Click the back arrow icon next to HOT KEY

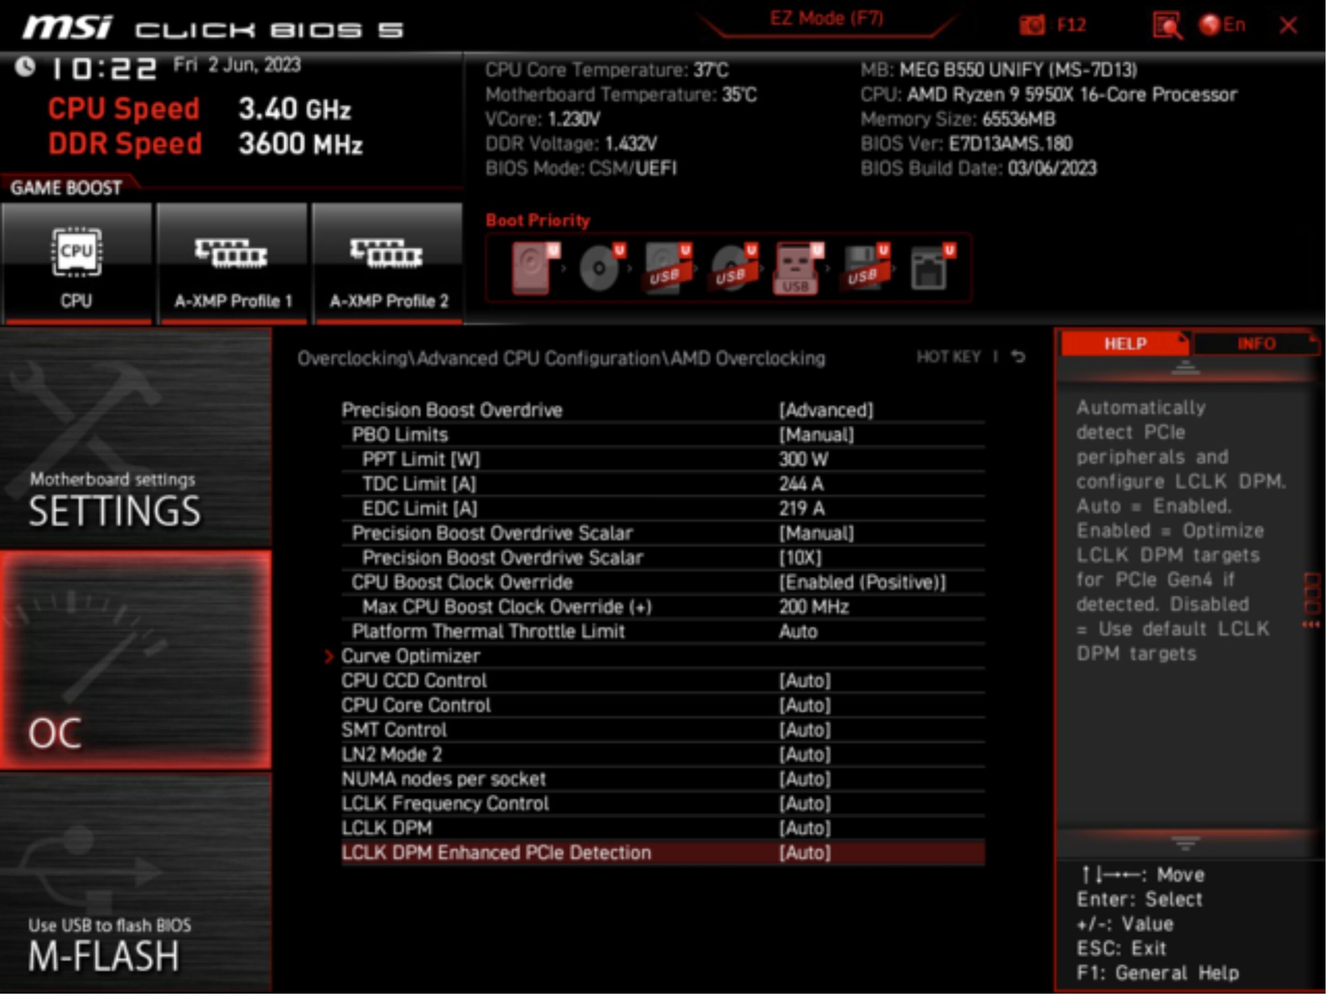coord(1018,357)
